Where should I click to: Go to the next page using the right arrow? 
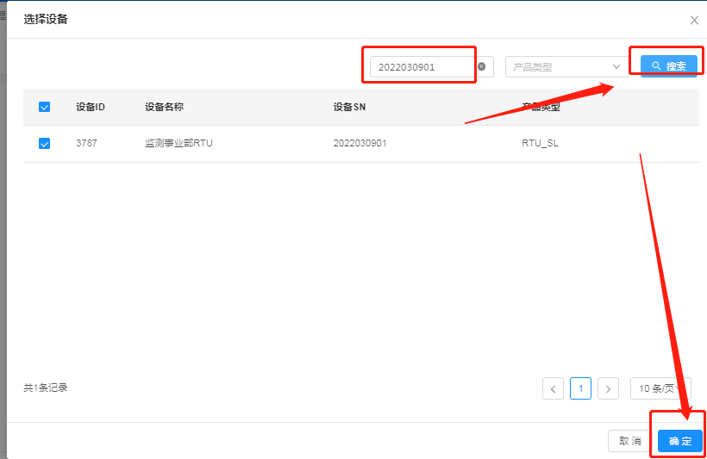[609, 388]
